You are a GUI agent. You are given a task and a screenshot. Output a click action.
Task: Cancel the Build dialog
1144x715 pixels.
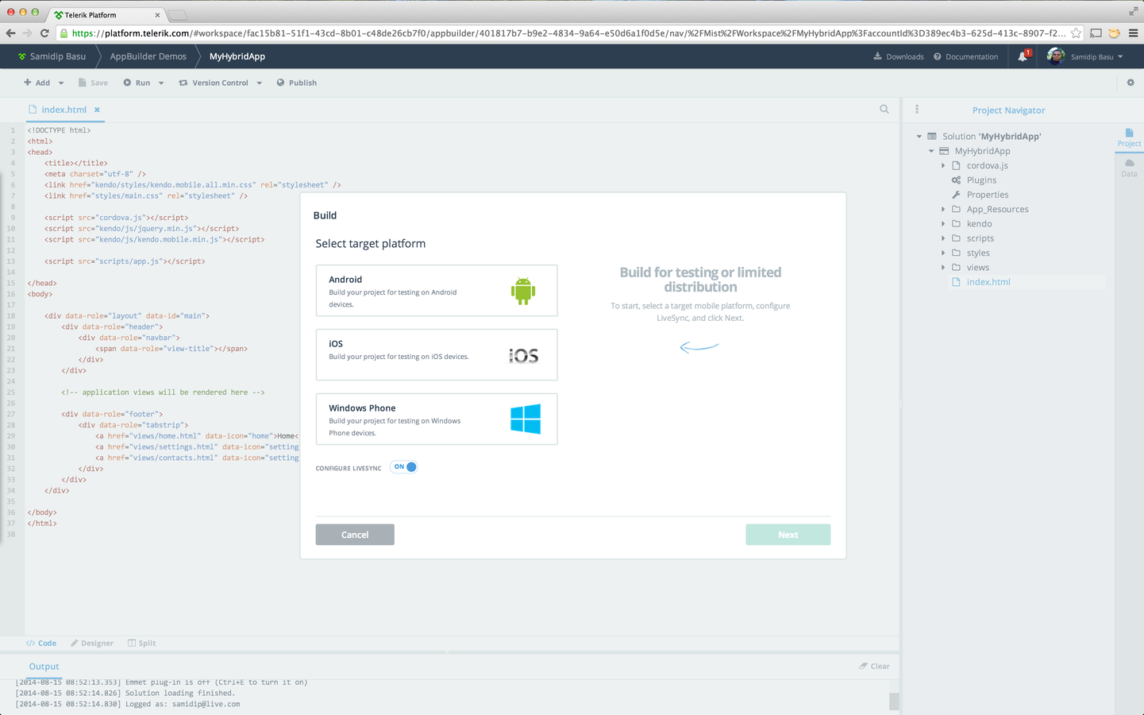355,535
